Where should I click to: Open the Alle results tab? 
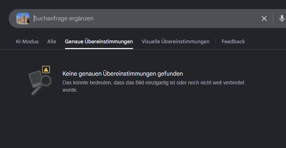[x=52, y=41]
